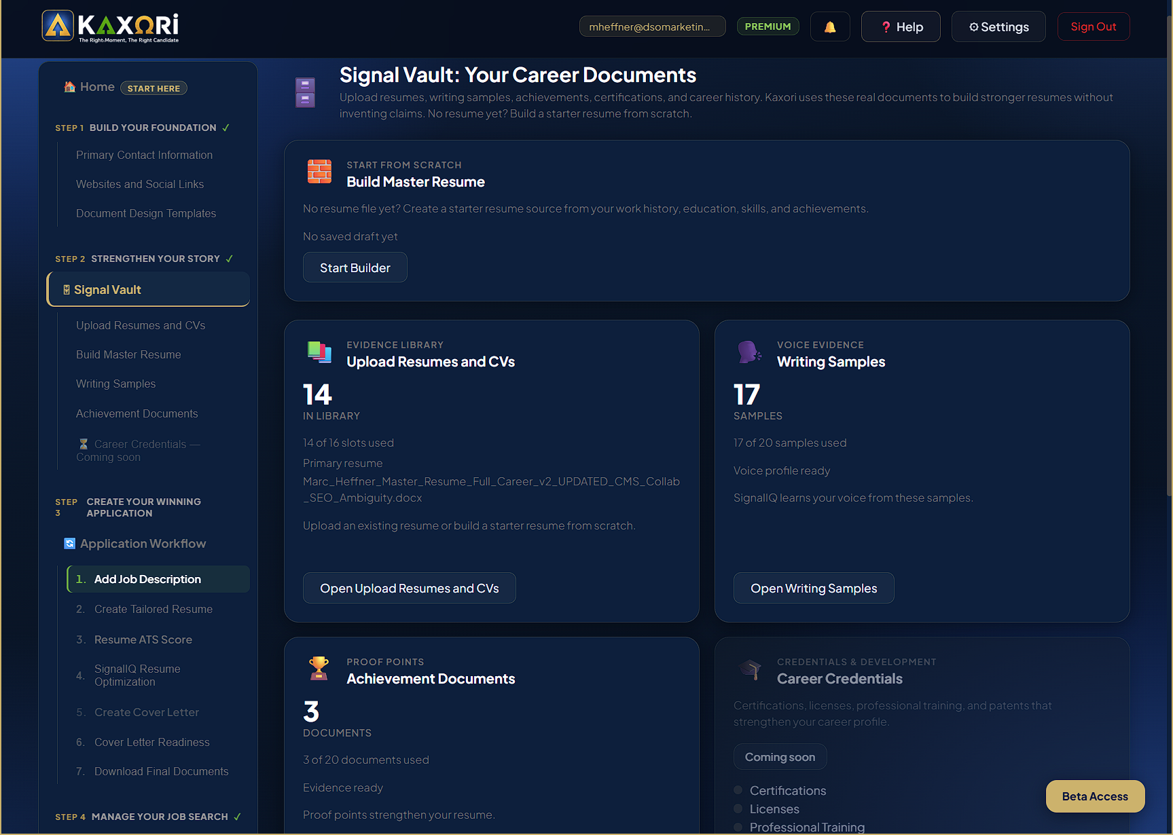Click the Signal Vault sidebar icon
The width and height of the screenshot is (1173, 835).
click(x=67, y=290)
